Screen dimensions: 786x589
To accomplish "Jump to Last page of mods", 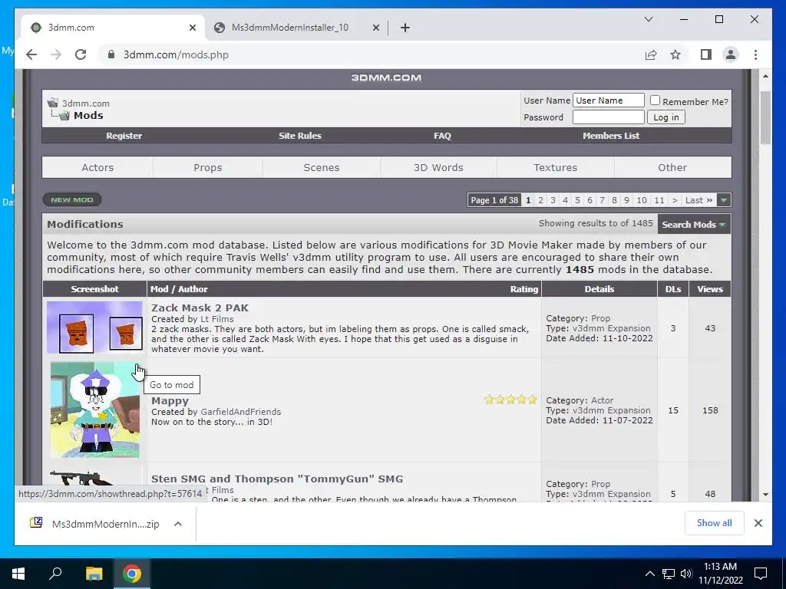I will (x=698, y=200).
